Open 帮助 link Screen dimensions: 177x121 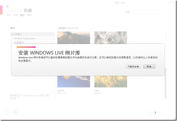(x=123, y=3)
